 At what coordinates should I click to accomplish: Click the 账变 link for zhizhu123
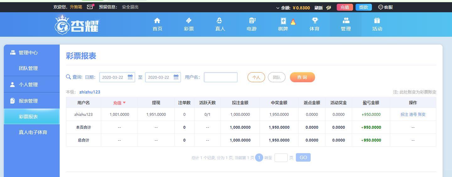[422, 115]
